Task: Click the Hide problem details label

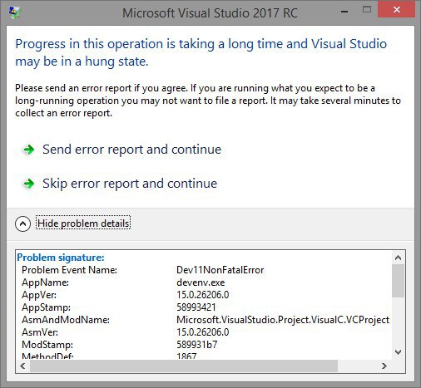Action: click(83, 223)
